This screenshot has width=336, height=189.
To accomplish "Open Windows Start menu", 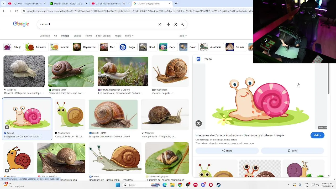I will pyautogui.click(x=118, y=185).
